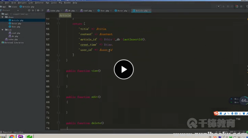Open Chrome from the taskbar
The width and height of the screenshot is (248, 138).
(12, 137)
